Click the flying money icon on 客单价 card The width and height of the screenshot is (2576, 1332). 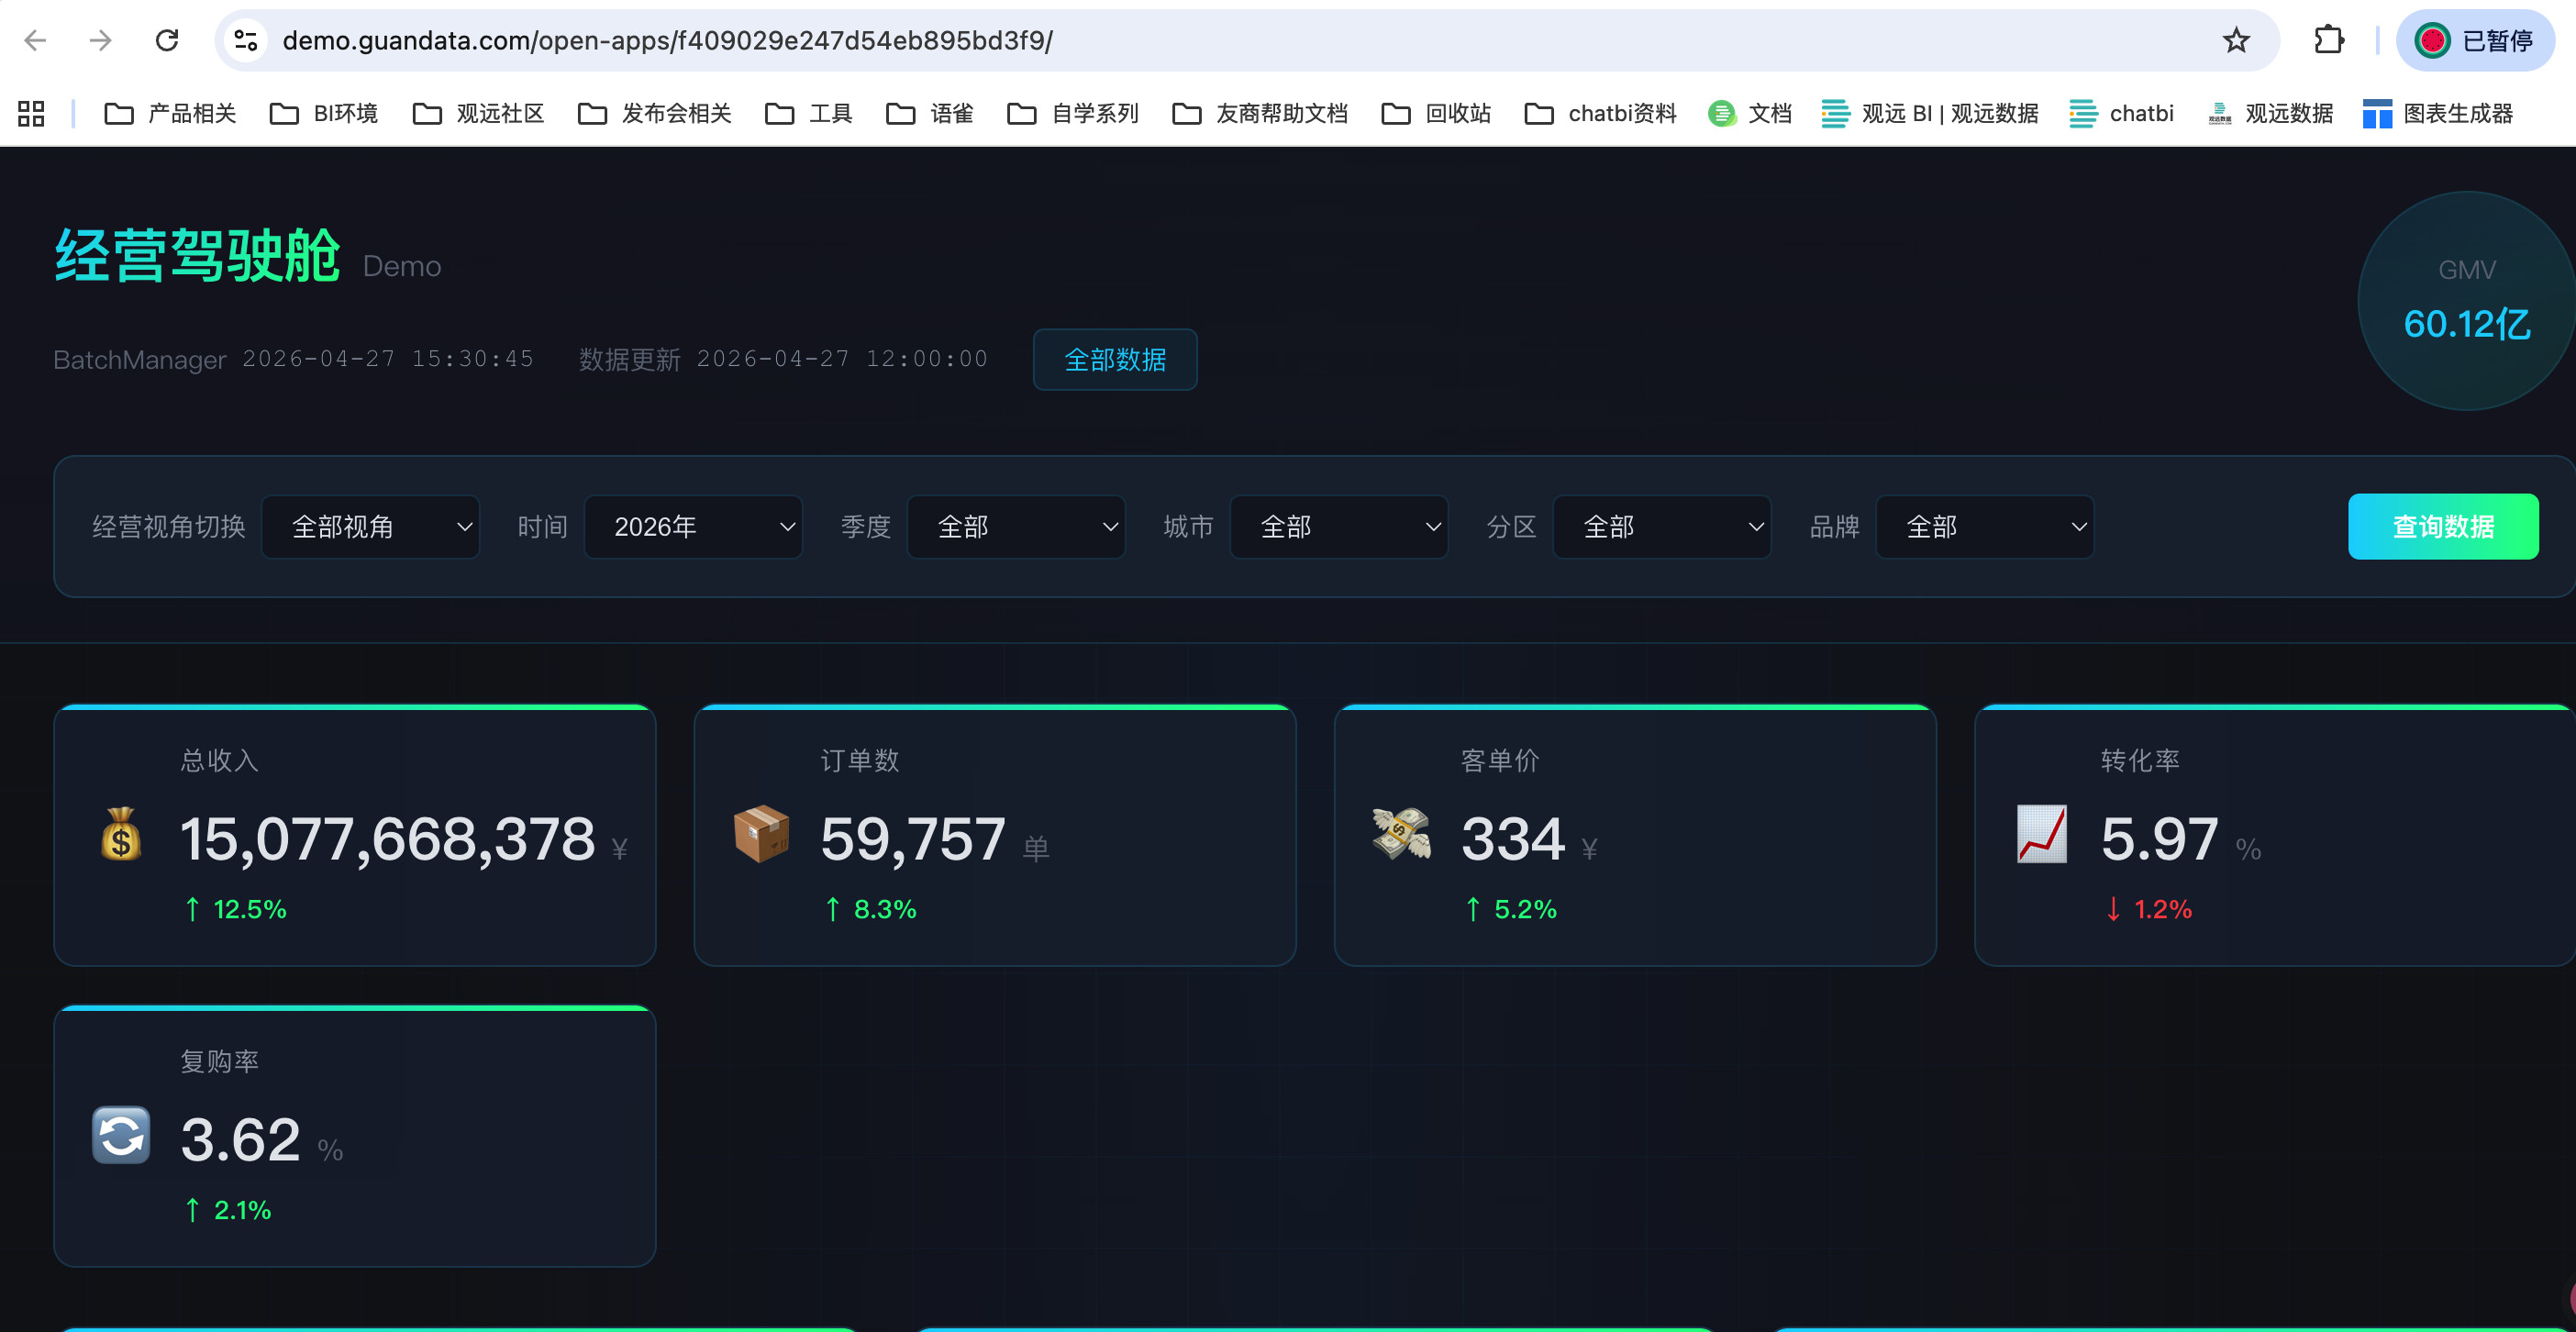(x=1402, y=834)
